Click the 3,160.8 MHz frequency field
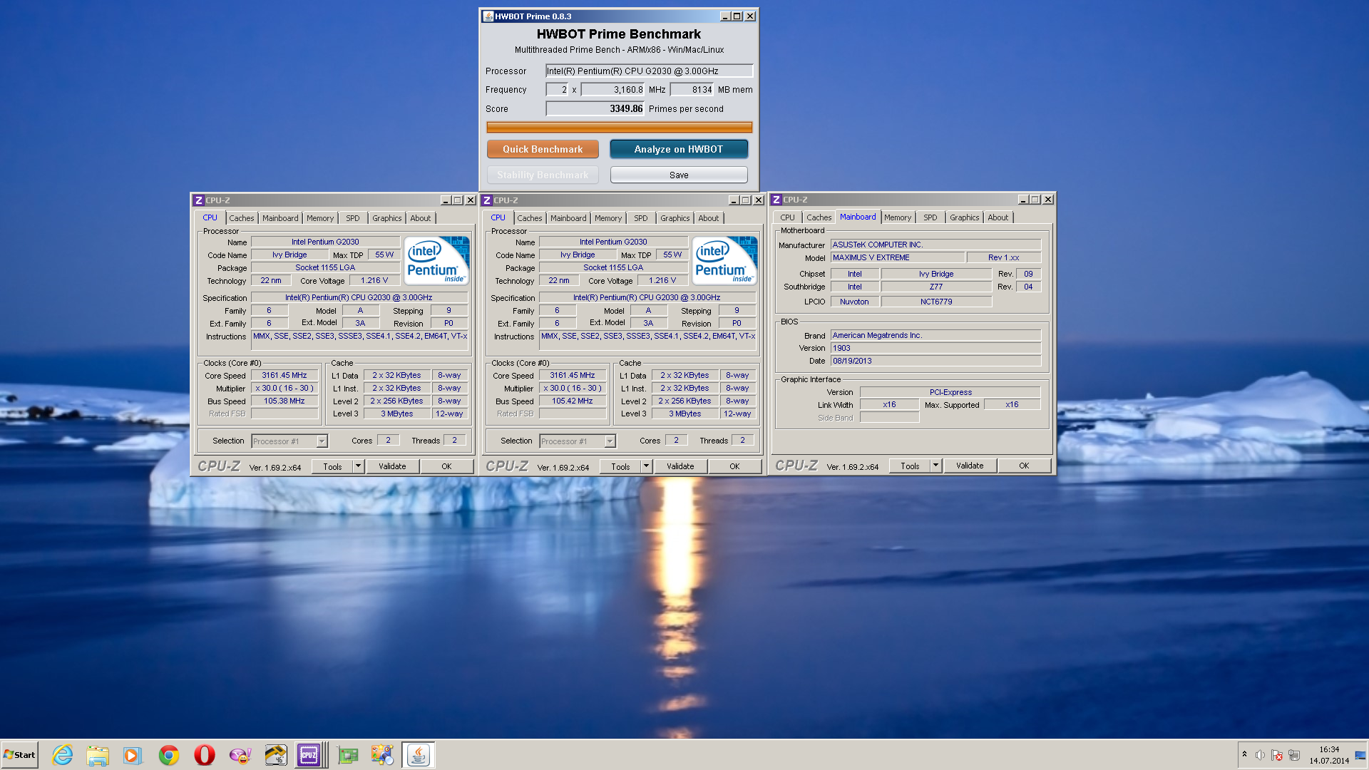 click(612, 89)
